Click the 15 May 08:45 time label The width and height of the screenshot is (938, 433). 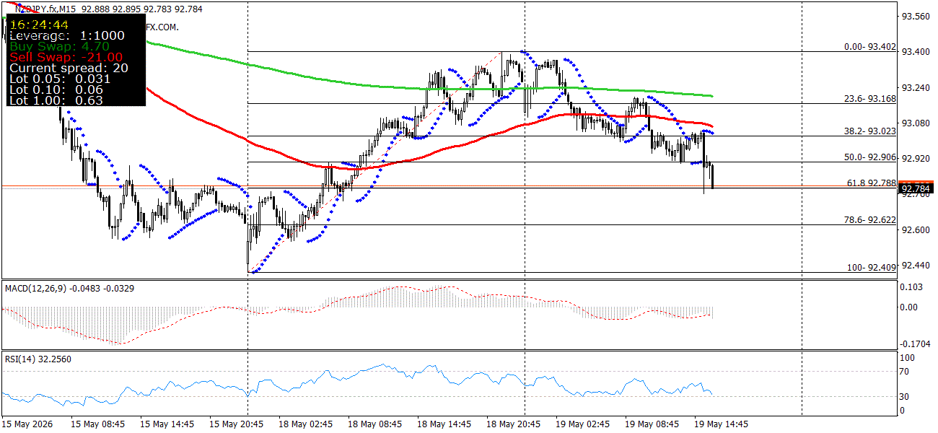[97, 424]
